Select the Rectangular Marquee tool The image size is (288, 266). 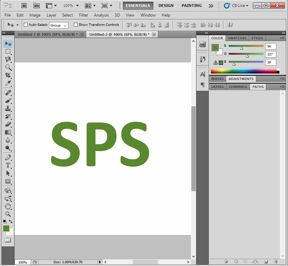coord(8,51)
